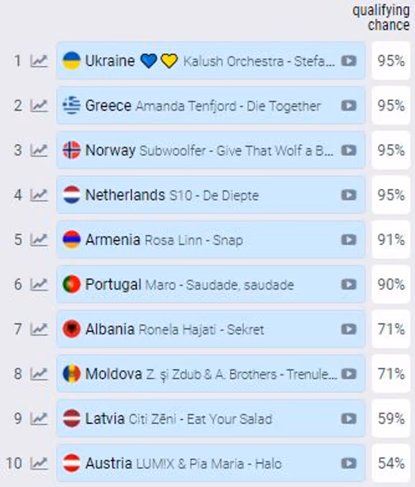Open Albania's odds history chart icon

(39, 329)
